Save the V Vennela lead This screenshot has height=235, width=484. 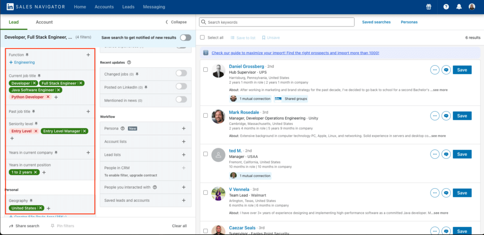click(462, 193)
